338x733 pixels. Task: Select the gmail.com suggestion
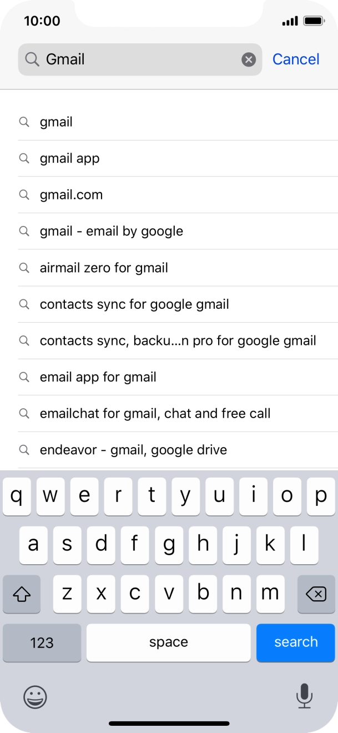click(x=71, y=194)
